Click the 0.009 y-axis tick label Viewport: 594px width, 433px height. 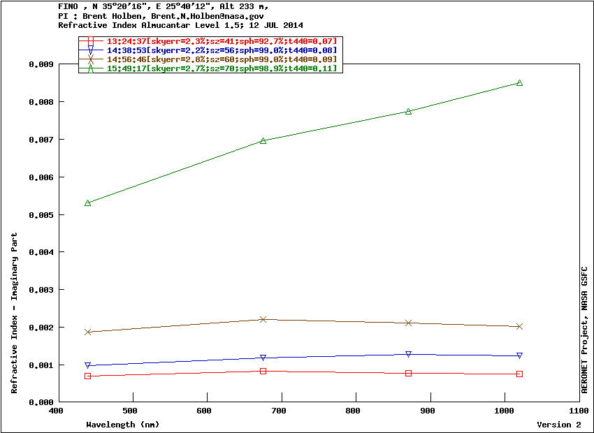click(x=42, y=64)
